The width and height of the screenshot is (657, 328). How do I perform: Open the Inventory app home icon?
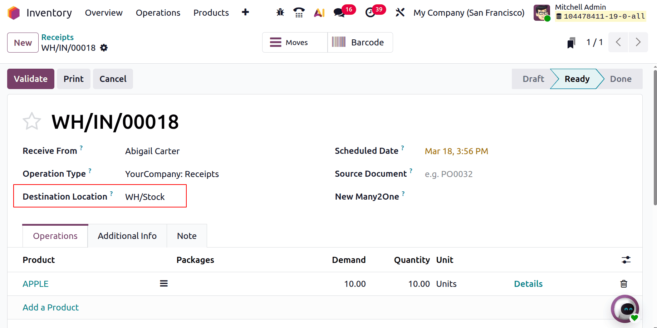point(13,13)
